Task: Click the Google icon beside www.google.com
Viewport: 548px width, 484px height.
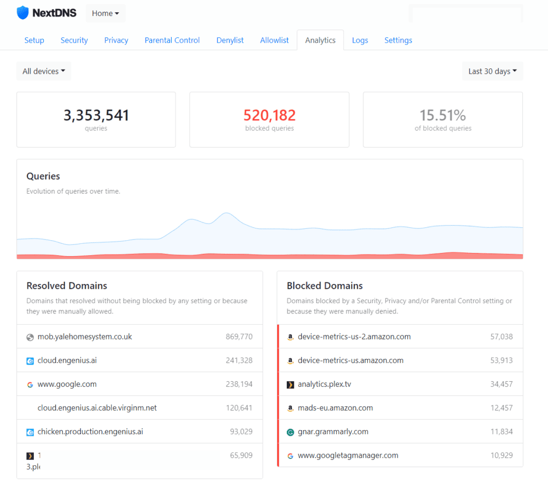Action: 30,385
